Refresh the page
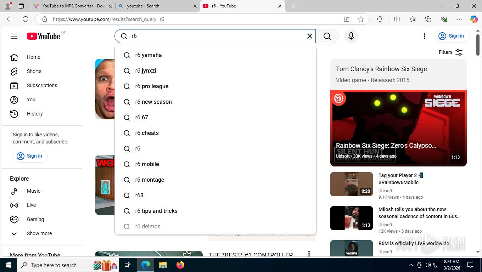 26,19
